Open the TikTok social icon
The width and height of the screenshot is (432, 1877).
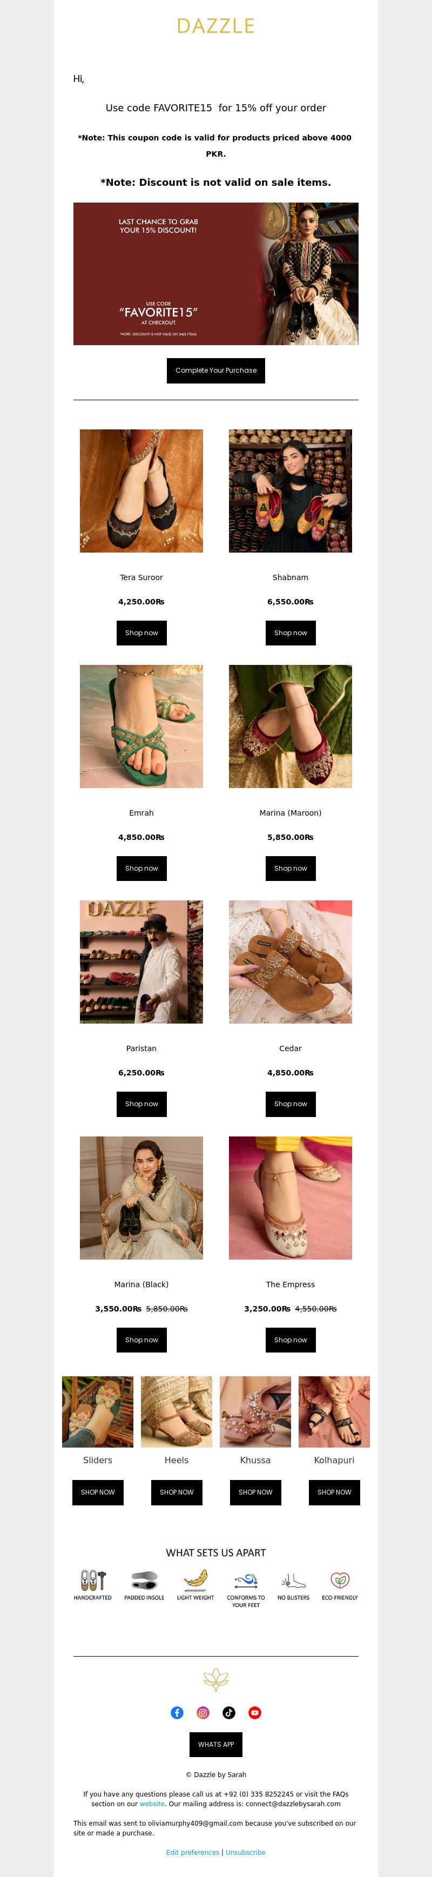(x=229, y=1712)
